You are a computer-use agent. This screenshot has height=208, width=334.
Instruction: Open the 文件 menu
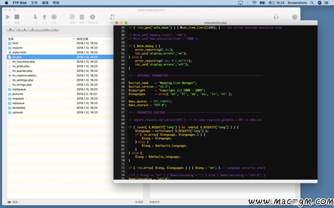tap(34, 3)
